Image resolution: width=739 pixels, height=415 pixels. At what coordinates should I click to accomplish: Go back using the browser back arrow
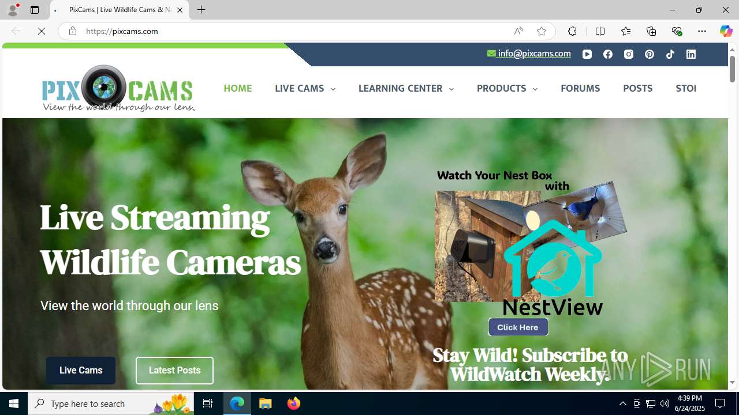(x=16, y=31)
